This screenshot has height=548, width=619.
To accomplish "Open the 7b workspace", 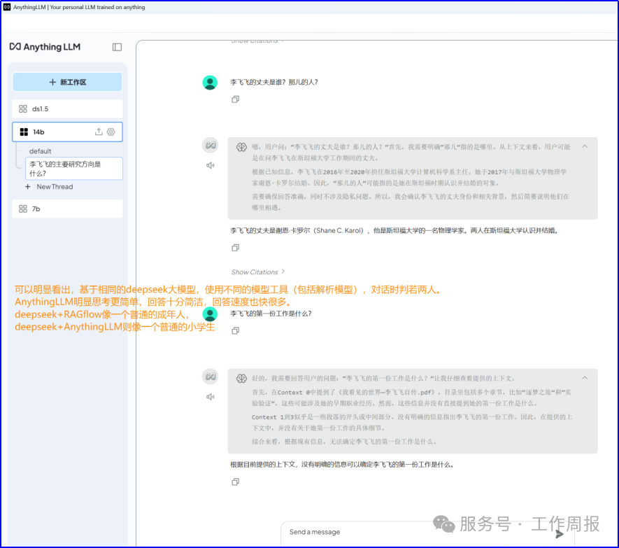I will 68,209.
